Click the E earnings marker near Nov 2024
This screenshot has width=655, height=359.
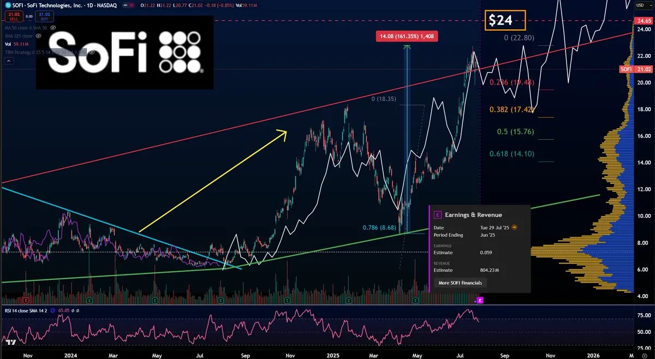(x=287, y=300)
